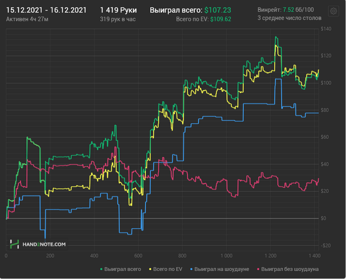The height and width of the screenshot is (279, 346).
Task: Click the blue 'Выиграл на шоудауне' legend dot
Action: pos(191,269)
